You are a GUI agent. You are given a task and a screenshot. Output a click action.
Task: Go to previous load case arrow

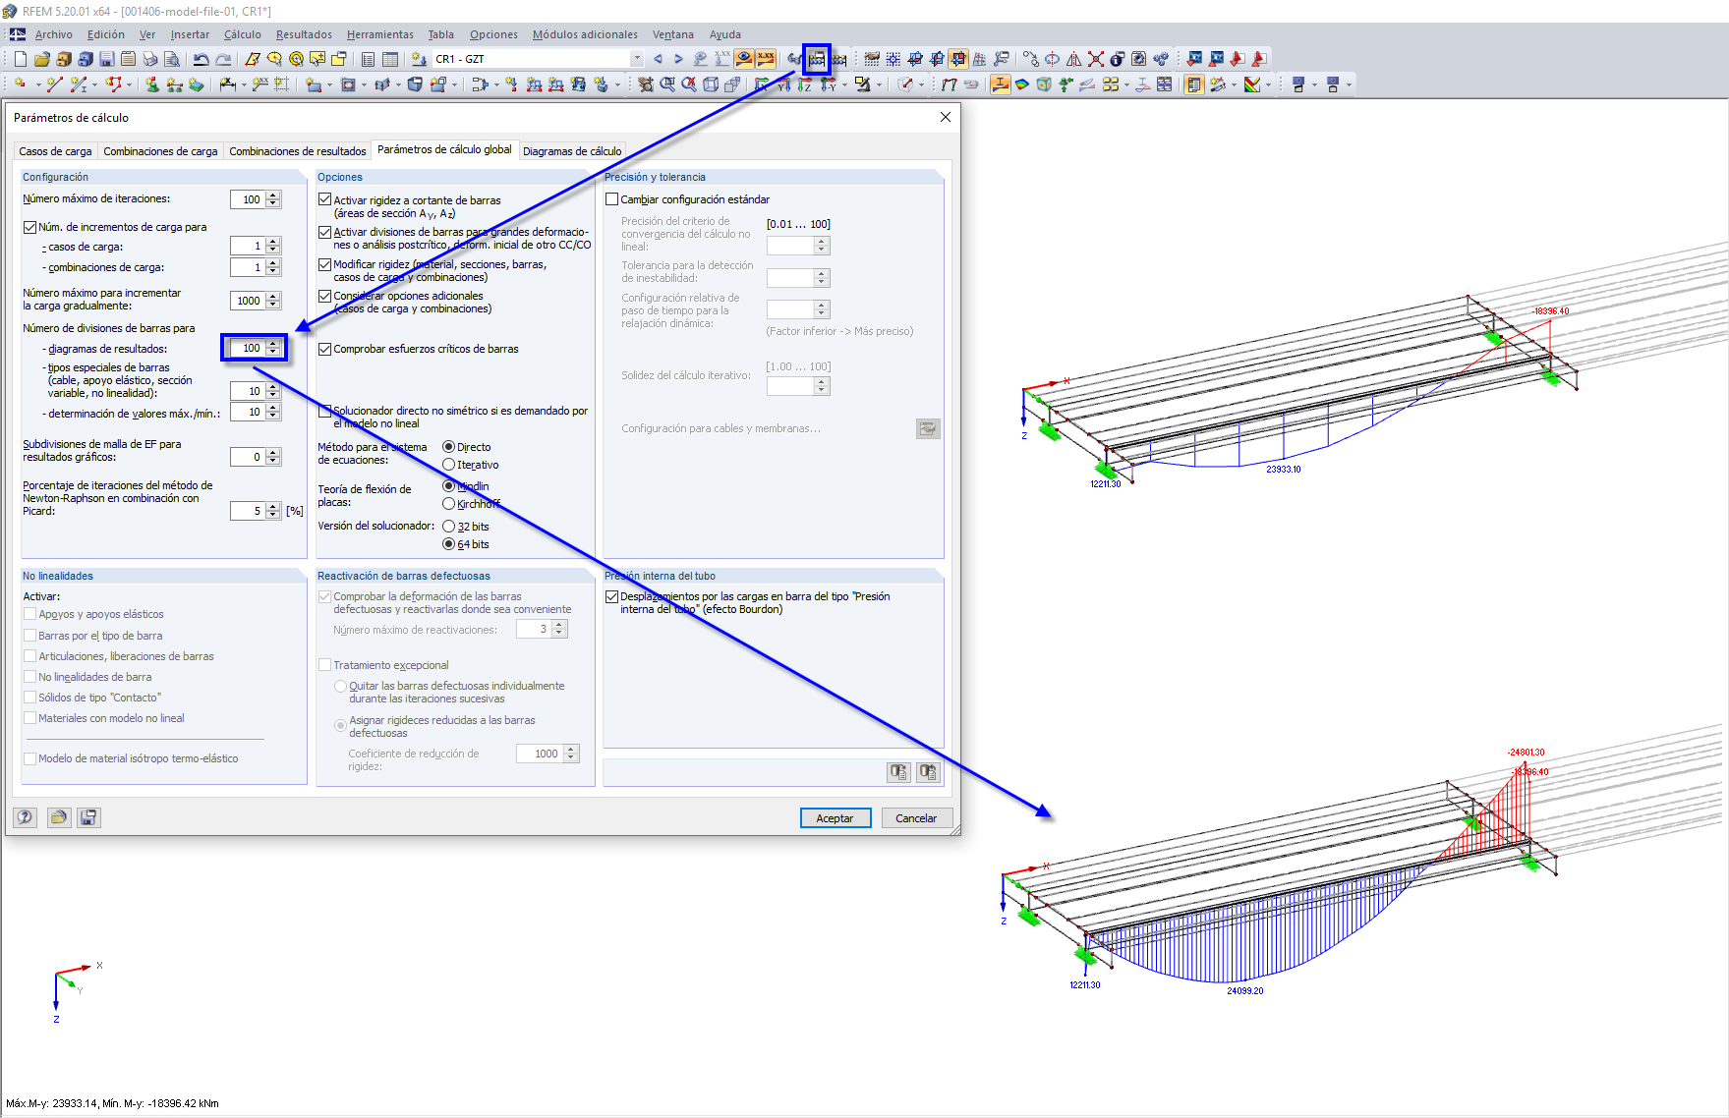(658, 59)
